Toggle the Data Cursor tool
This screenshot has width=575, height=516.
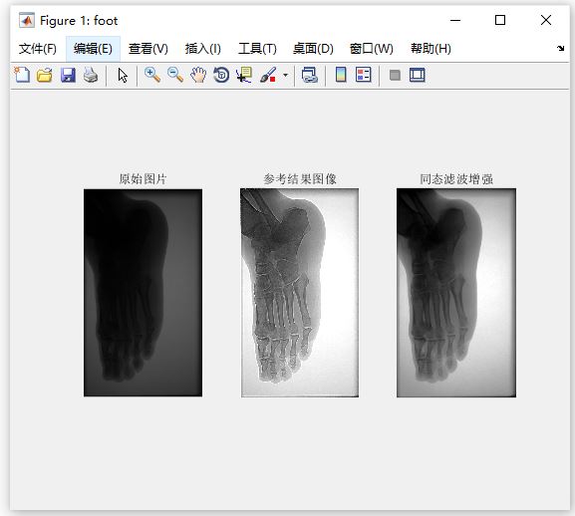click(x=244, y=75)
